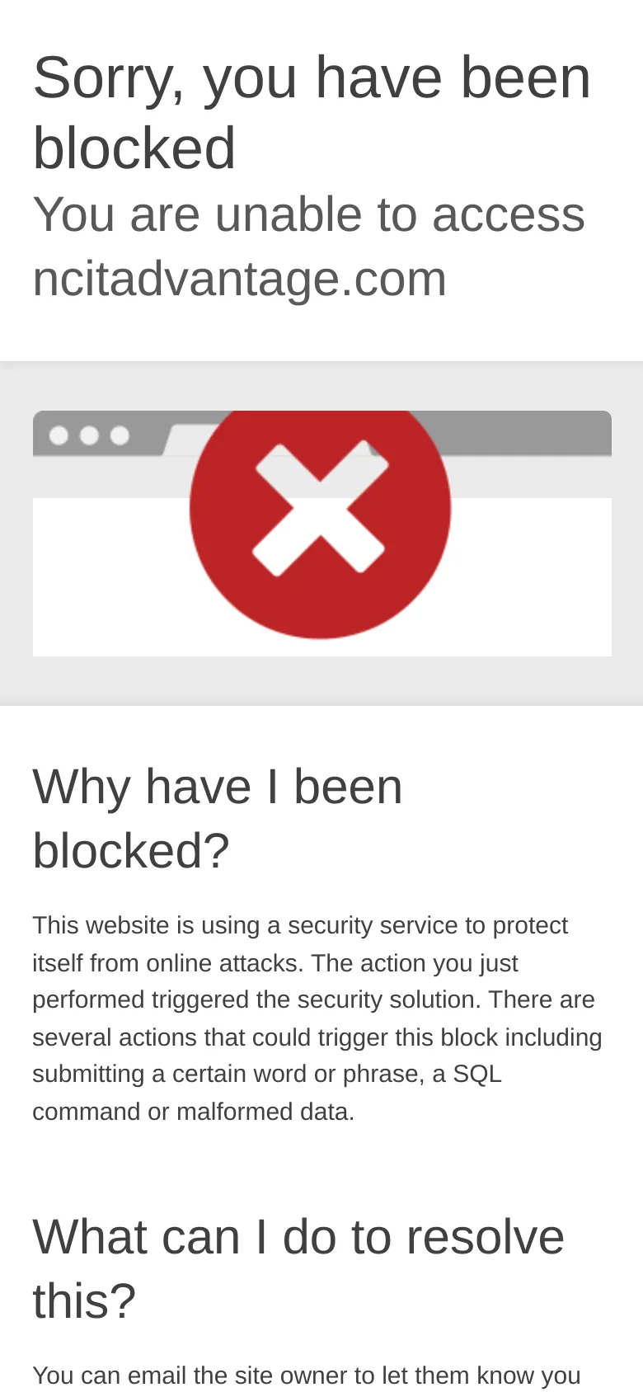Viewport: 643px width, 1392px height.
Task: Click "command or malformed data." text
Action: click(x=193, y=1112)
